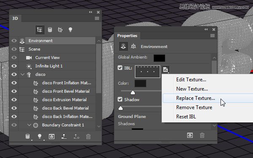
Task: Filter 3D panel by lights
Action: click(70, 29)
